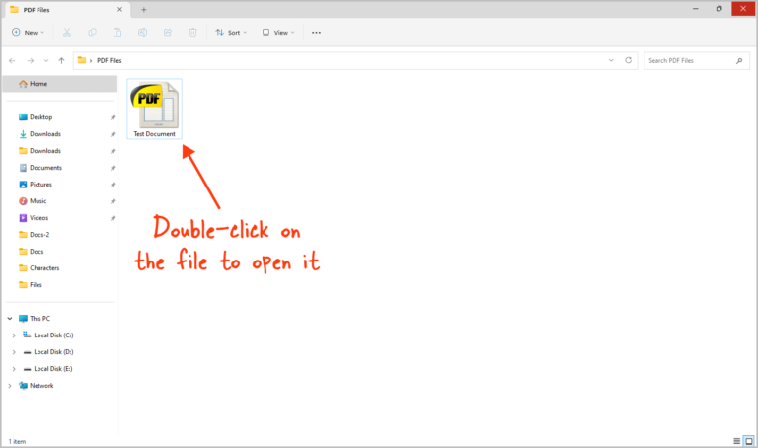Click the Test Document file name
Screen dimensions: 758x448
pyautogui.click(x=155, y=134)
